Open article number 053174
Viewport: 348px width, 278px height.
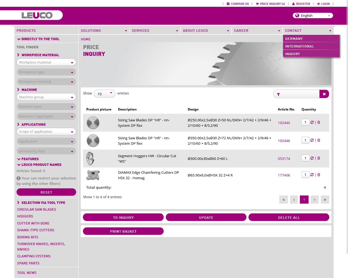click(284, 159)
